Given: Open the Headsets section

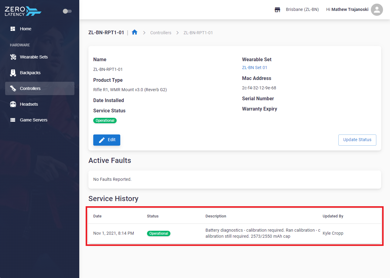Looking at the screenshot, I should pyautogui.click(x=40, y=104).
